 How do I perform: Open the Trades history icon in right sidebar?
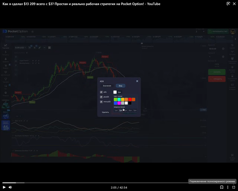[x=232, y=46]
